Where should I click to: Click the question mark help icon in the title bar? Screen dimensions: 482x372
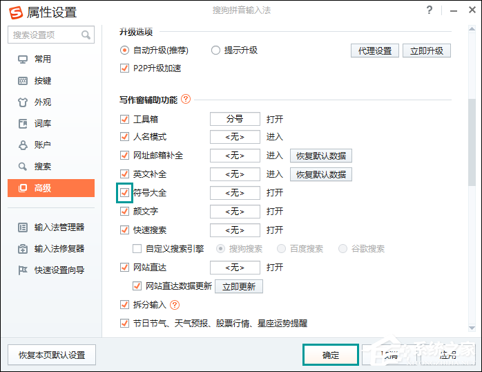pos(430,11)
